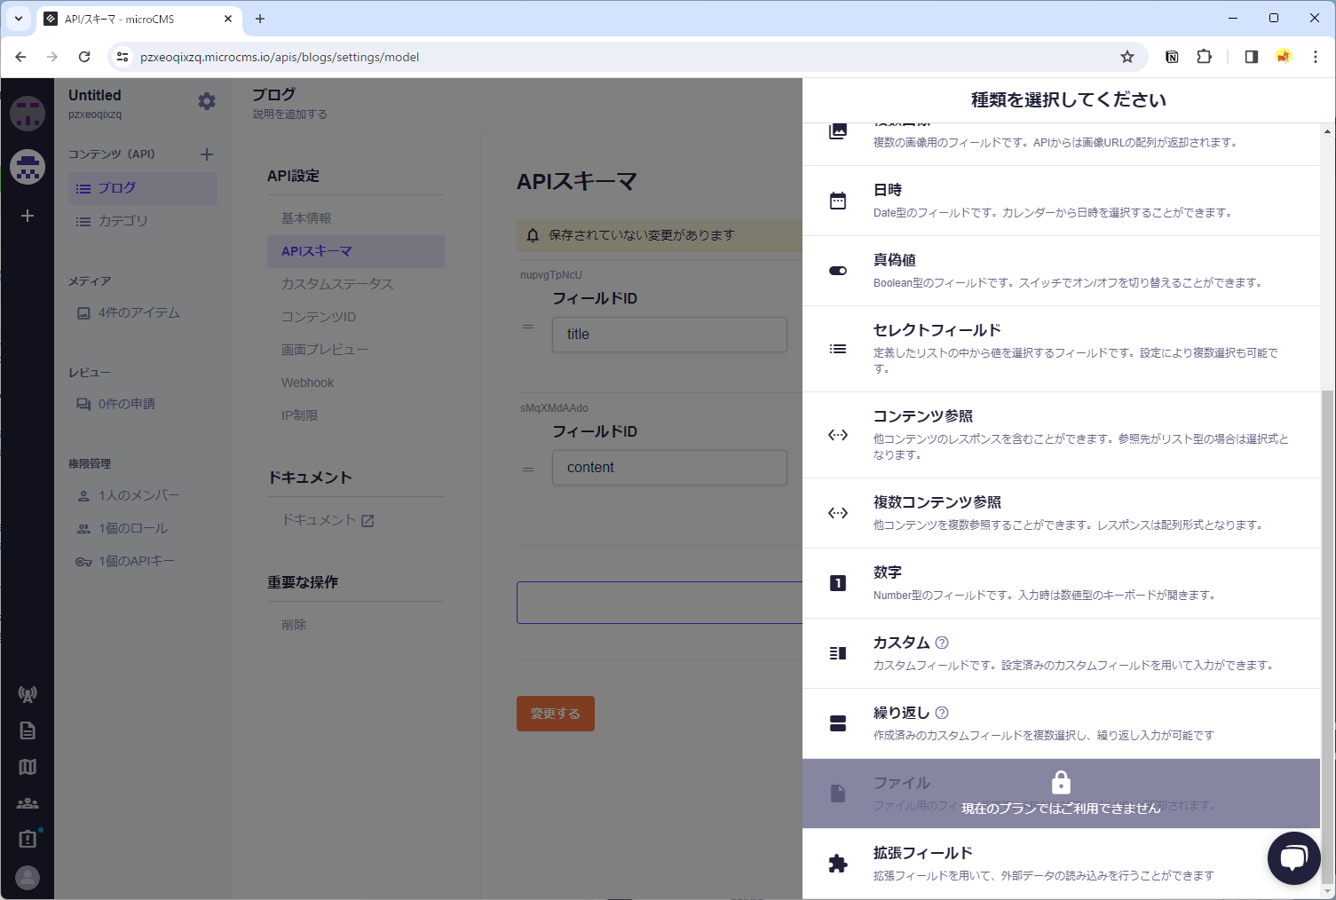1336x900 pixels.
Task: Click the repeat field icon
Action: coord(838,723)
